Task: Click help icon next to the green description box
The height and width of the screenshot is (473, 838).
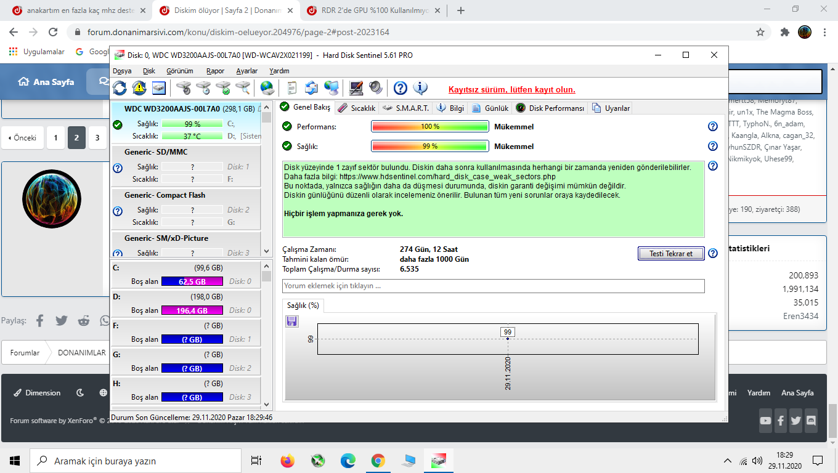Action: 713,166
